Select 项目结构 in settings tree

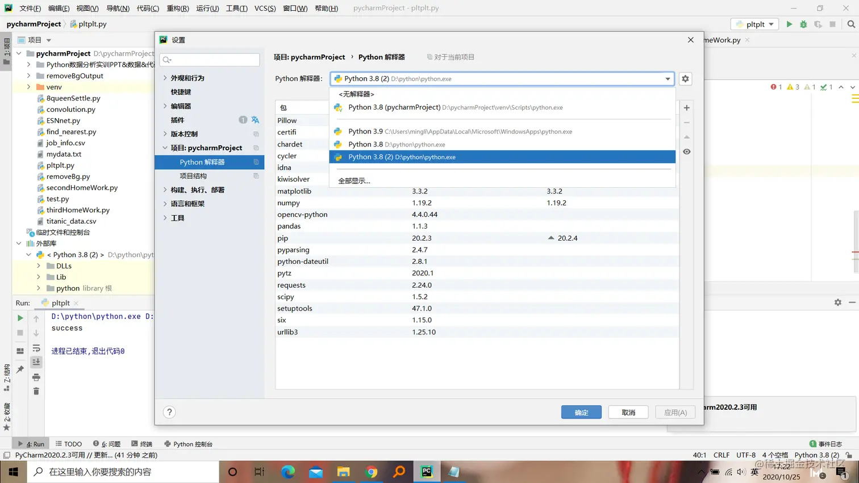click(193, 176)
